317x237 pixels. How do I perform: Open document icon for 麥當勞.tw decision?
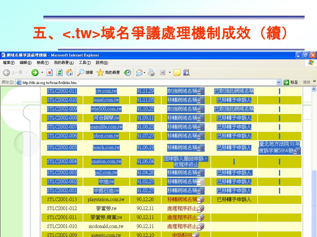201,209
